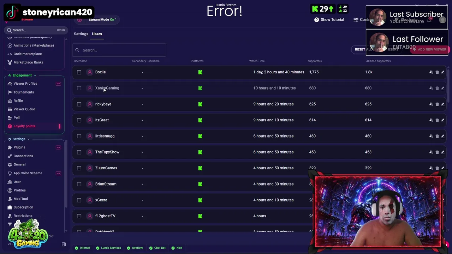Viewport: 452px width, 254px height.
Task: Click the '1 day, 2 hours and 40 minutes' cell
Action: click(x=279, y=72)
